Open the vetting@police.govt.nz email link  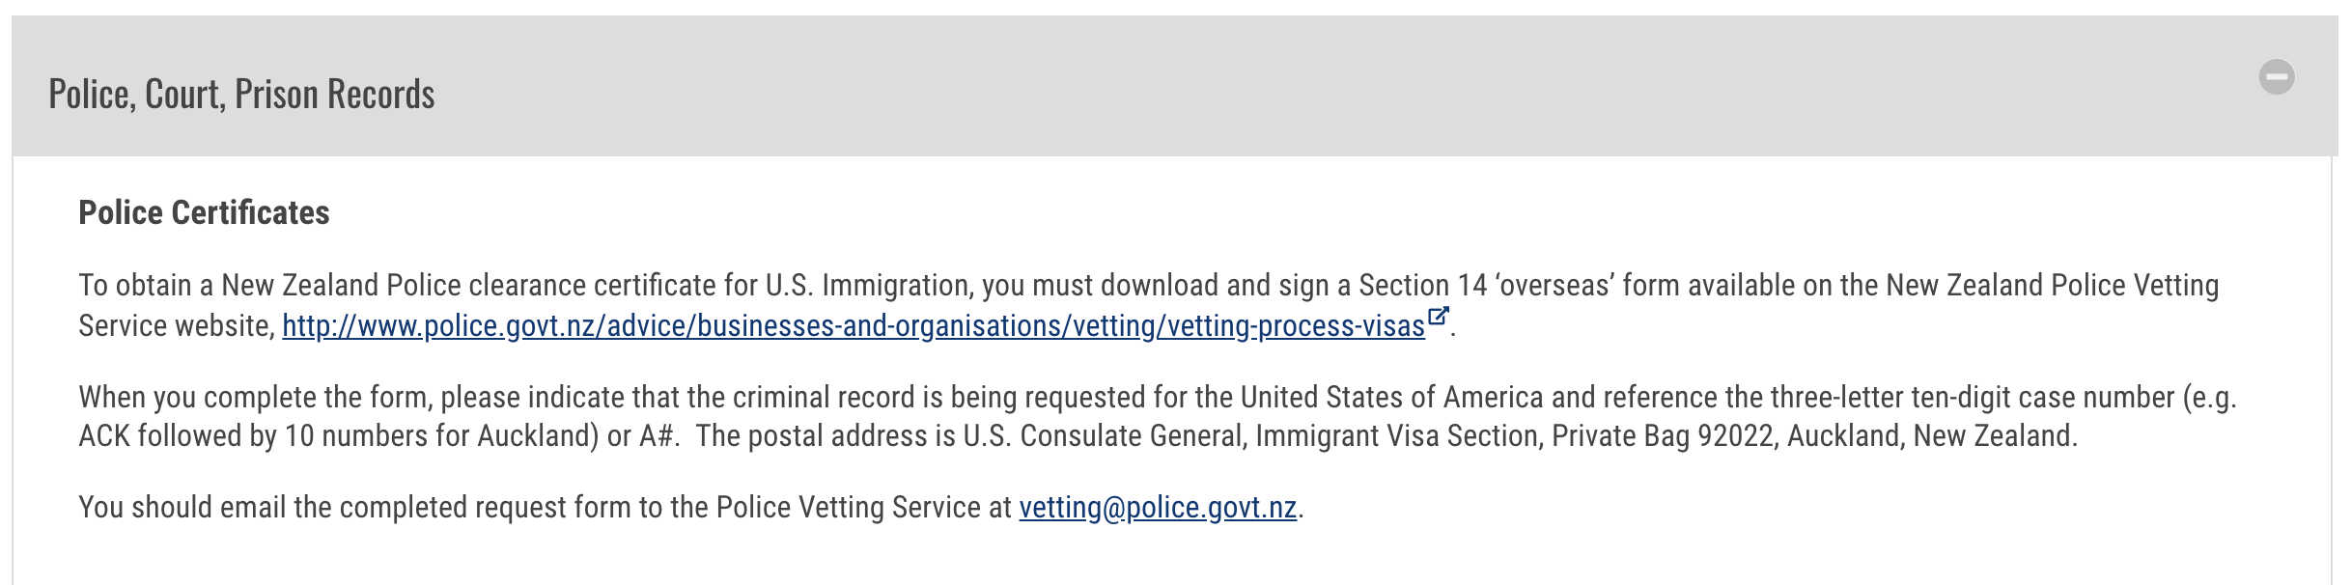1158,508
